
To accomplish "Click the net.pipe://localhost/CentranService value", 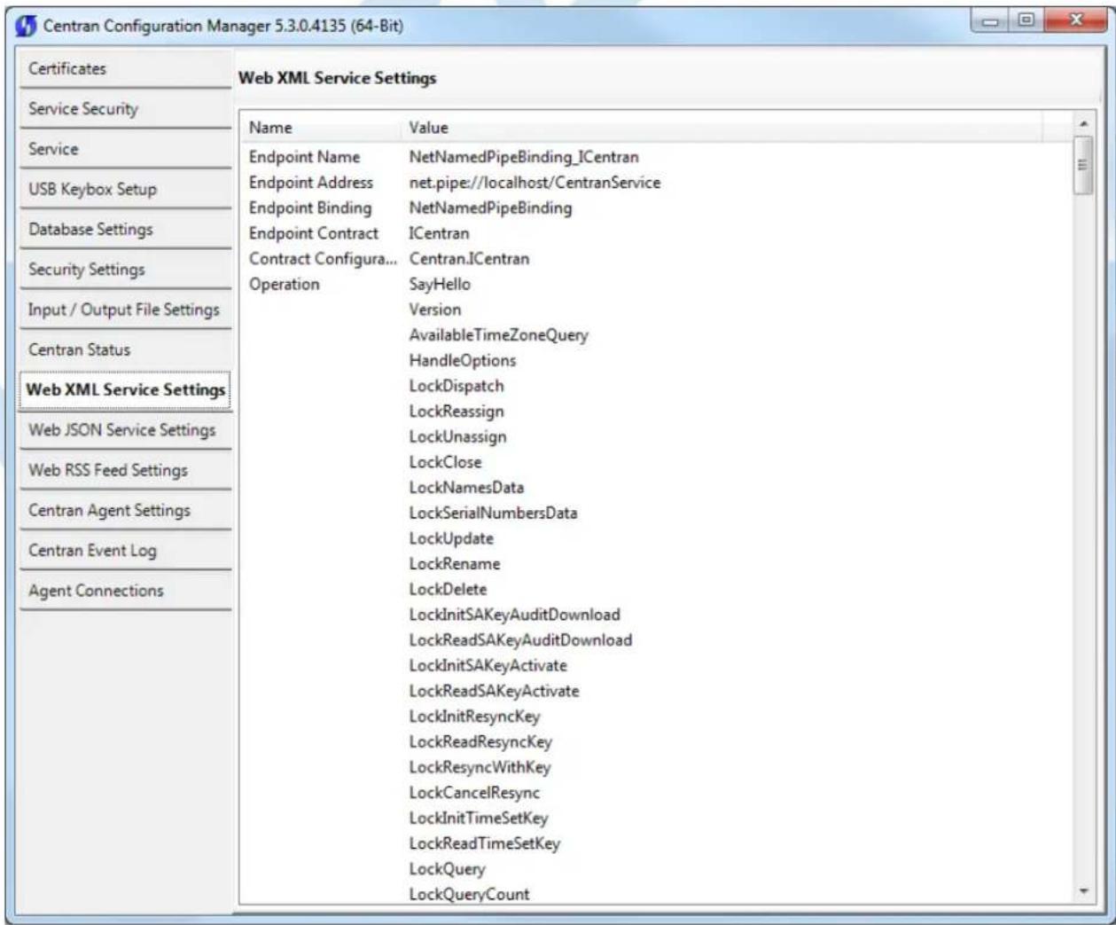I will tap(535, 183).
